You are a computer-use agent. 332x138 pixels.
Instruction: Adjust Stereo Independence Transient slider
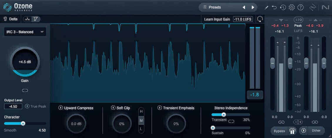224,115
